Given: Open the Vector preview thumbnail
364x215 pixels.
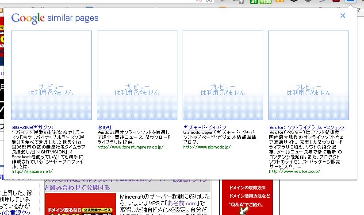Looking at the screenshot, I should point(309,75).
